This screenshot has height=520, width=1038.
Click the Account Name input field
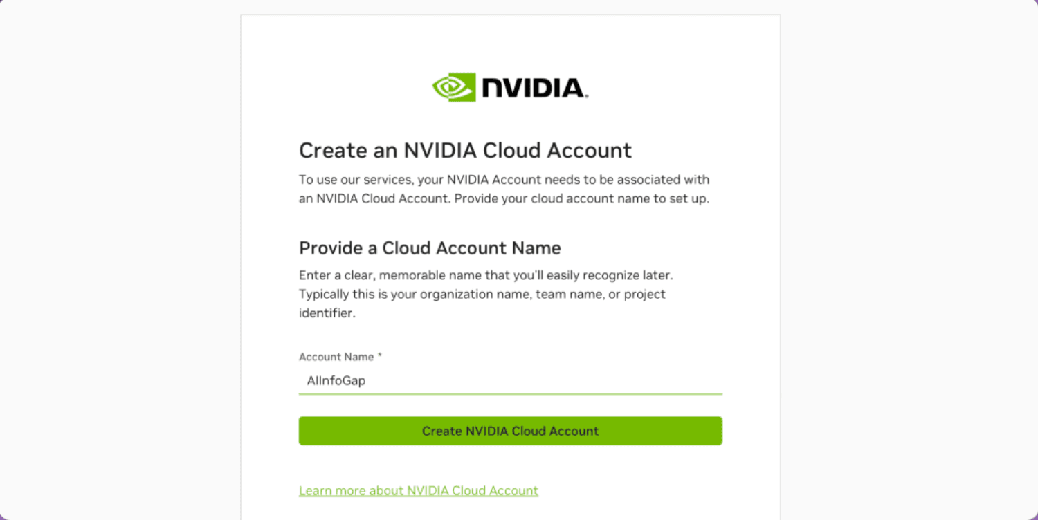point(510,380)
